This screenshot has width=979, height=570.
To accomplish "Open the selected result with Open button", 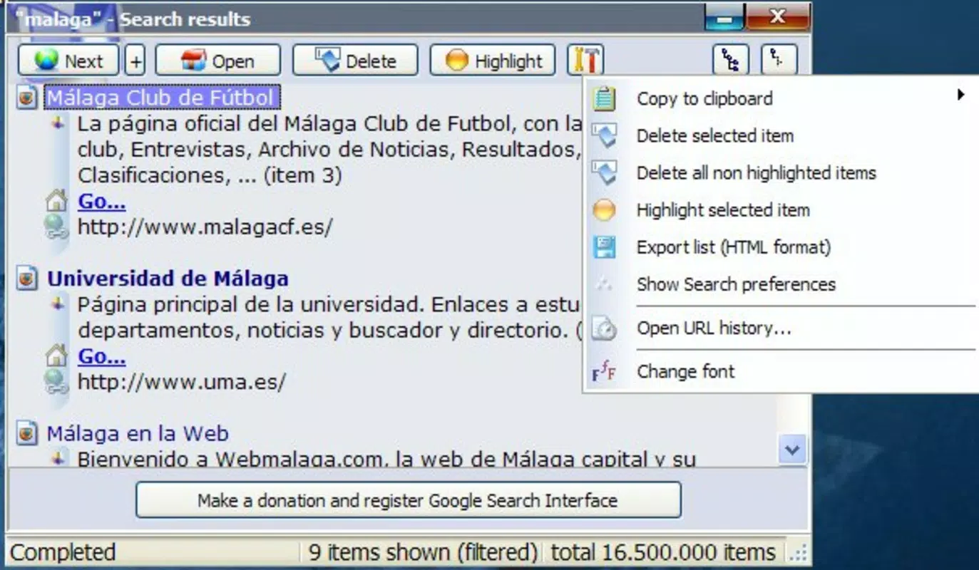I will (x=218, y=61).
